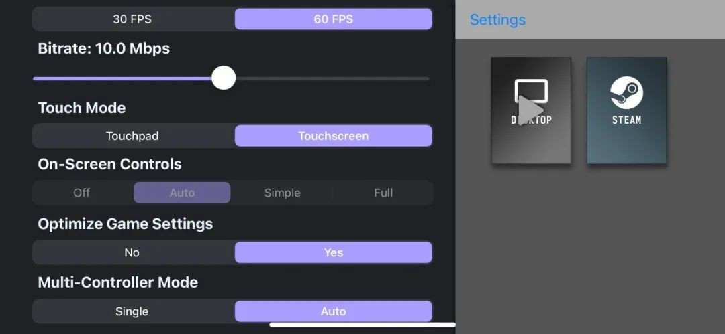725x334 pixels.
Task: Enable Optimize Game Settings with Yes
Action: tap(333, 252)
